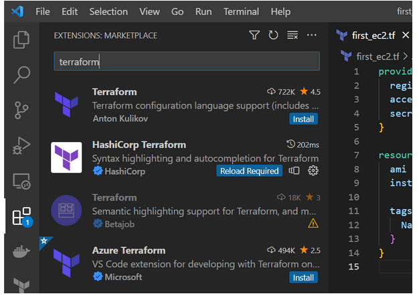Open the File menu
Viewport: 419px width, 300px height.
pos(43,12)
